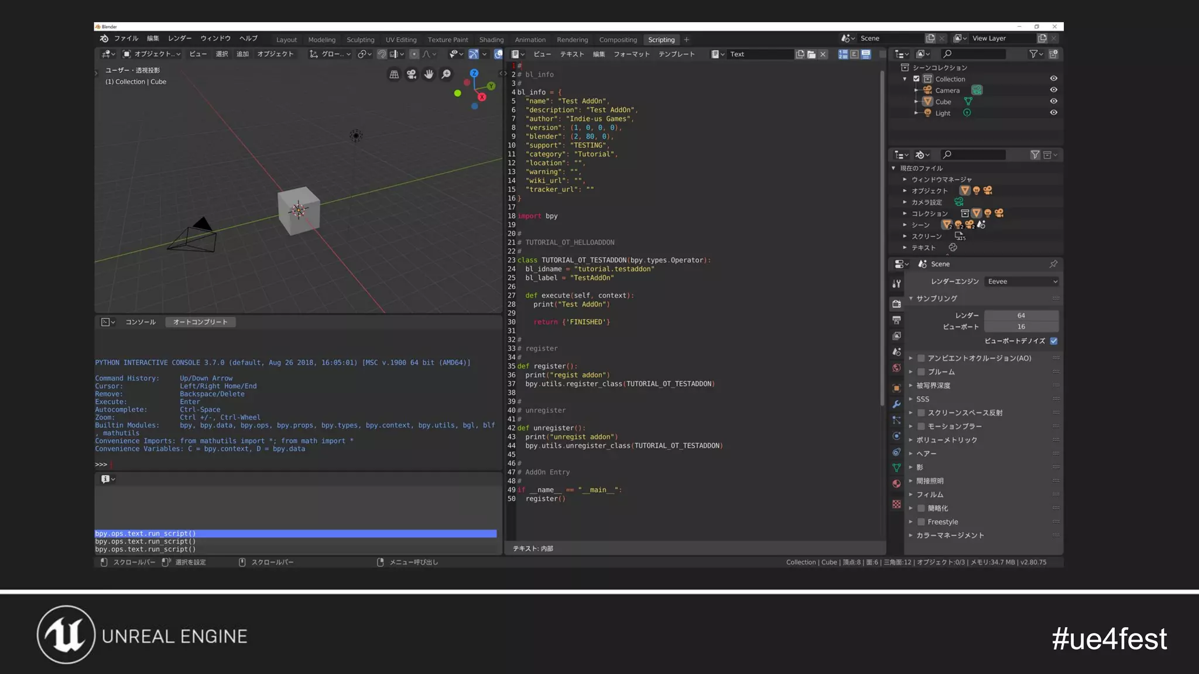Open the ヘルプ menu
This screenshot has height=674, width=1199.
point(248,39)
